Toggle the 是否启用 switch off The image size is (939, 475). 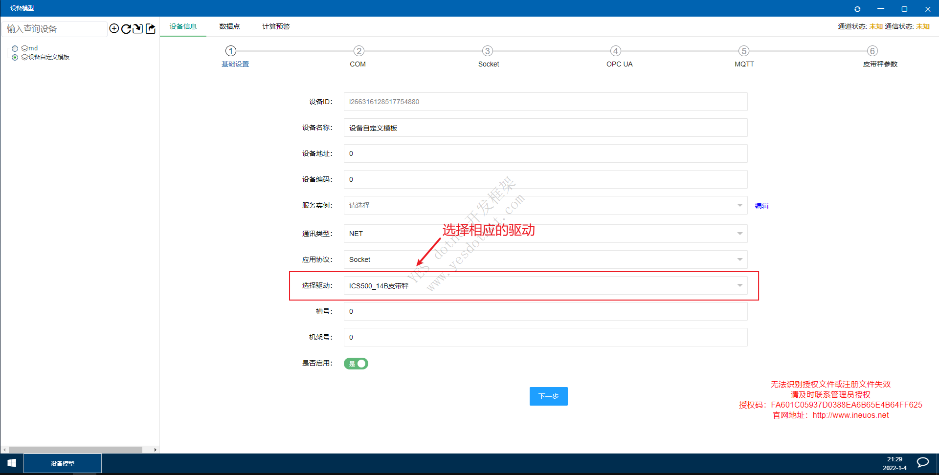coord(356,364)
